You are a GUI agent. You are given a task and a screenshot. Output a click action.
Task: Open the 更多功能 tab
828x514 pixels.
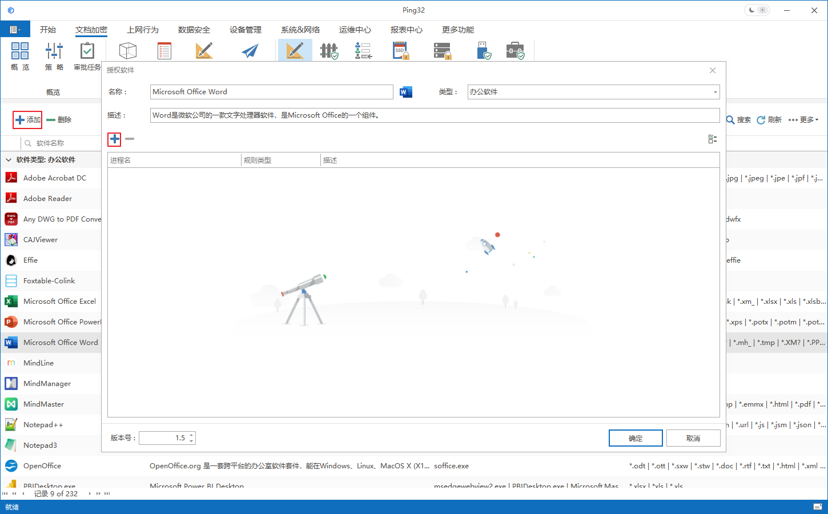click(458, 30)
